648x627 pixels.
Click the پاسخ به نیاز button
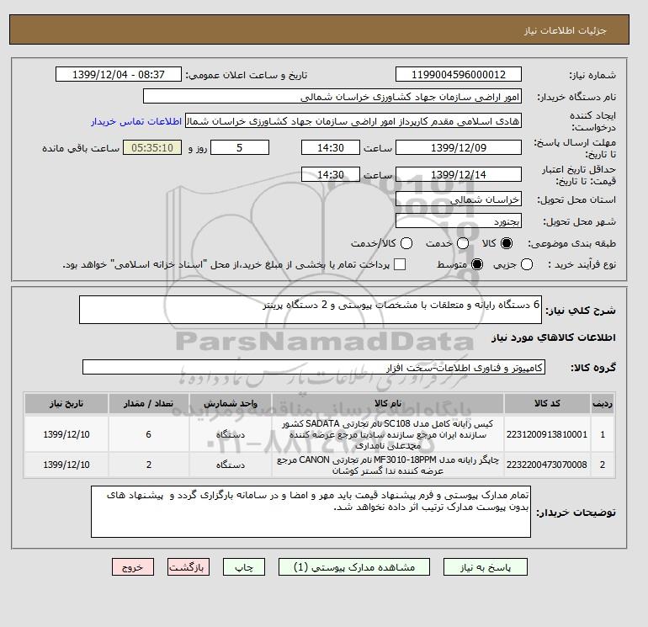[486, 567]
